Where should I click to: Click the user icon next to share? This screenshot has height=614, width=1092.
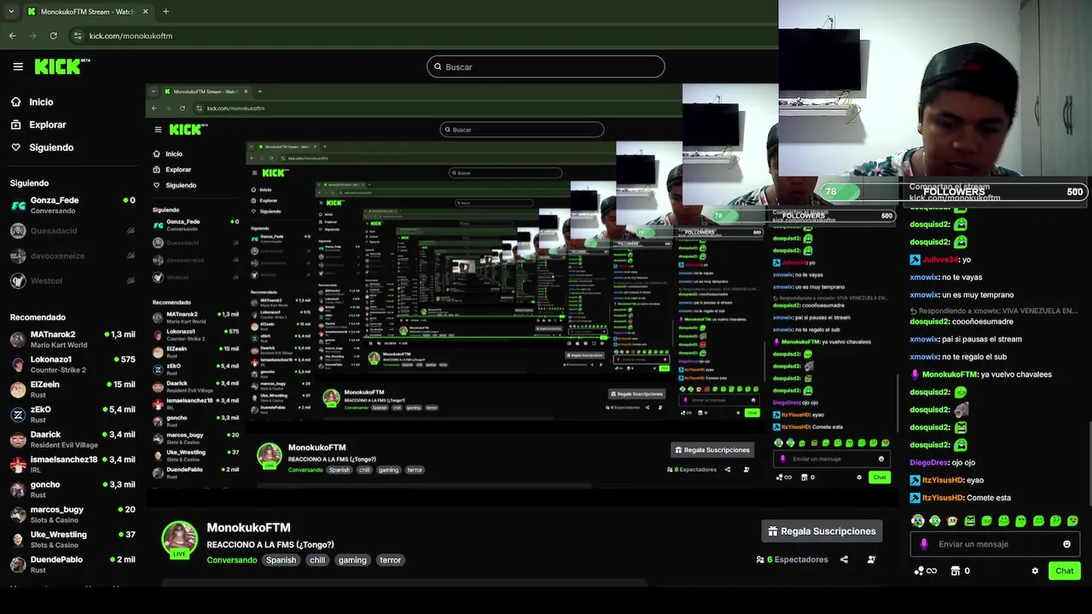pyautogui.click(x=871, y=559)
